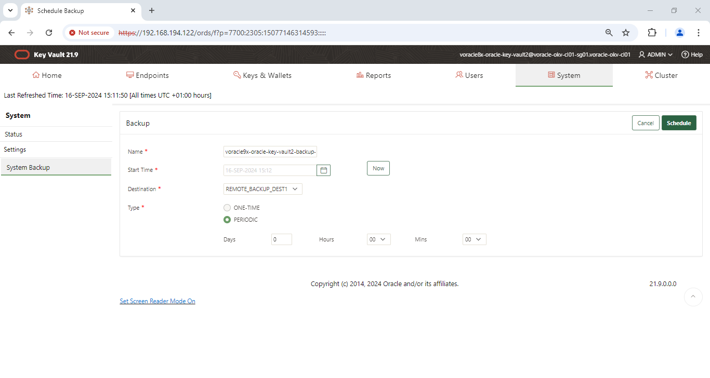The image size is (710, 378).
Task: Click the Cancel button
Action: click(x=646, y=123)
